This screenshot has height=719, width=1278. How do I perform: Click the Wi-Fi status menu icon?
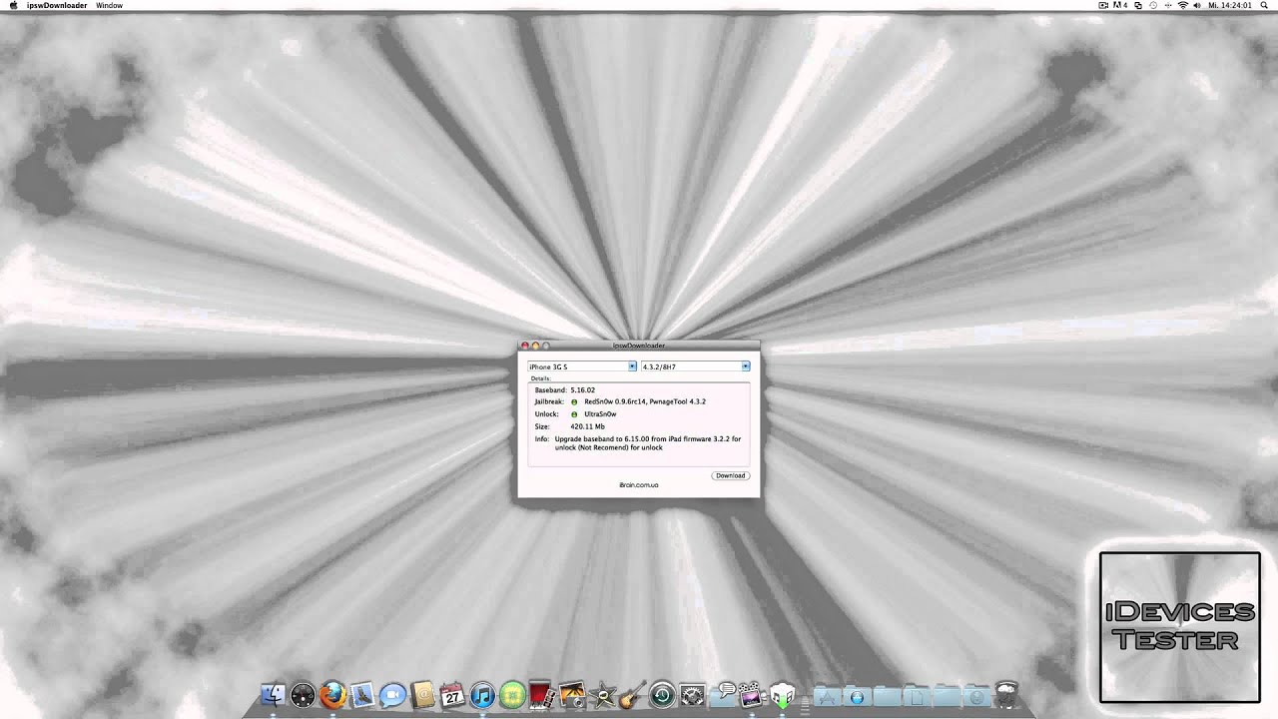click(1183, 5)
